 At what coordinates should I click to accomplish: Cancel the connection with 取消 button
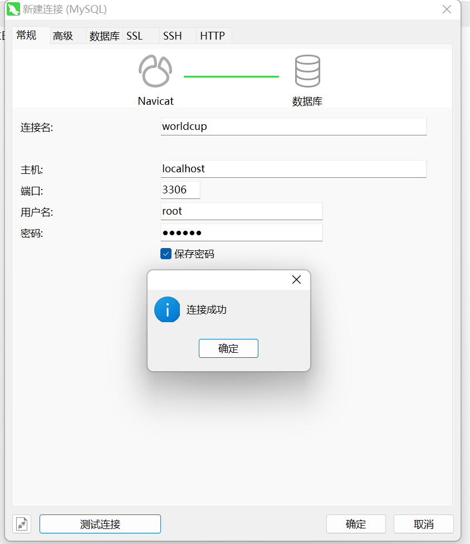coord(424,524)
